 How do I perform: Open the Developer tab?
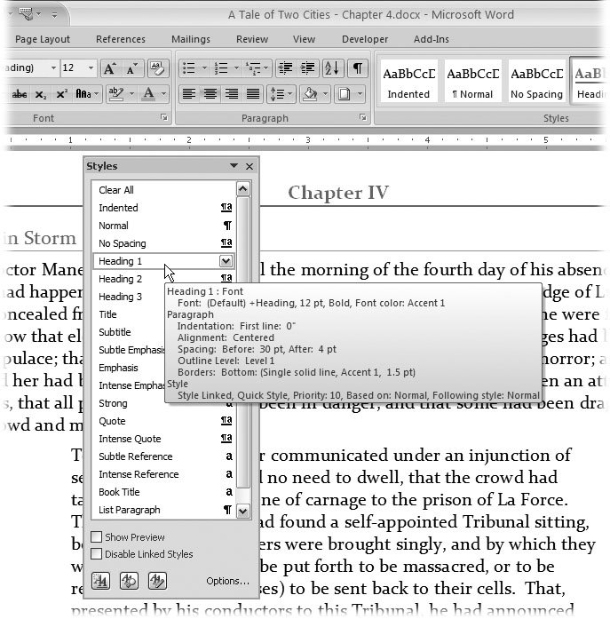tap(365, 39)
